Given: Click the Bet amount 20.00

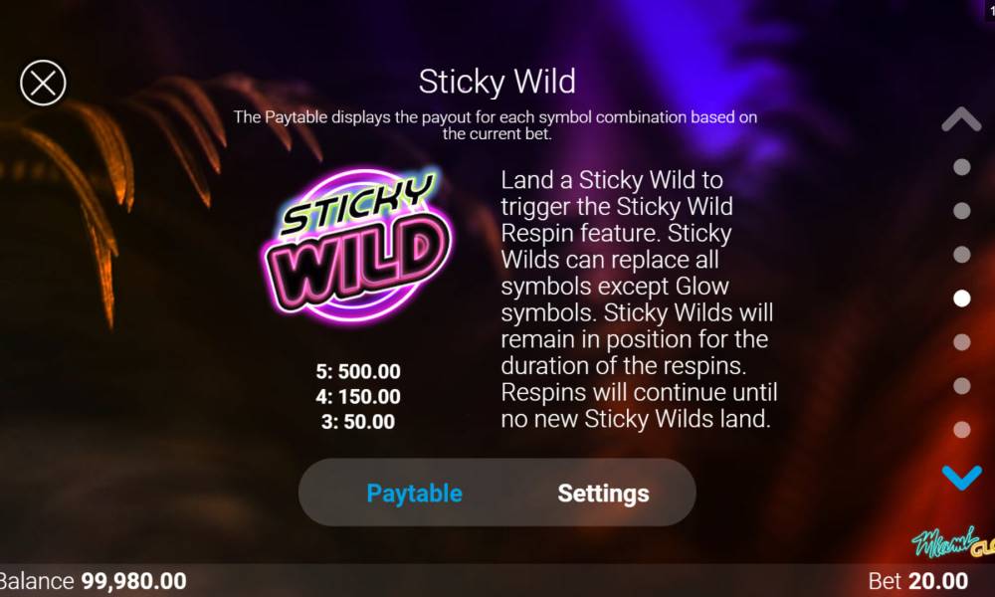Looking at the screenshot, I should pyautogui.click(x=938, y=580).
